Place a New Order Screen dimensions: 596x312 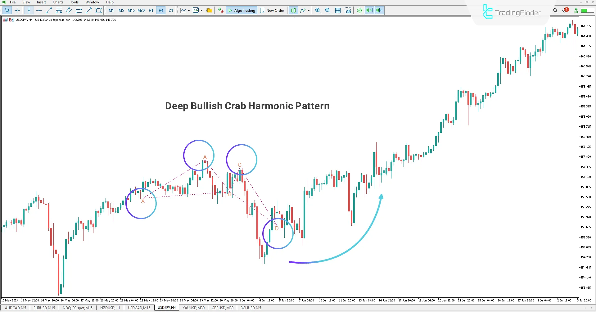[272, 10]
